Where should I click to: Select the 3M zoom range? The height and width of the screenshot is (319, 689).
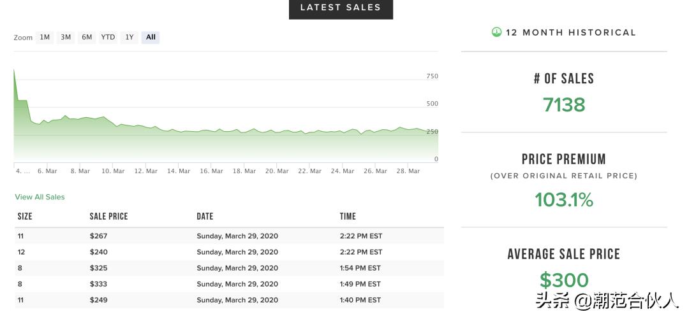66,38
